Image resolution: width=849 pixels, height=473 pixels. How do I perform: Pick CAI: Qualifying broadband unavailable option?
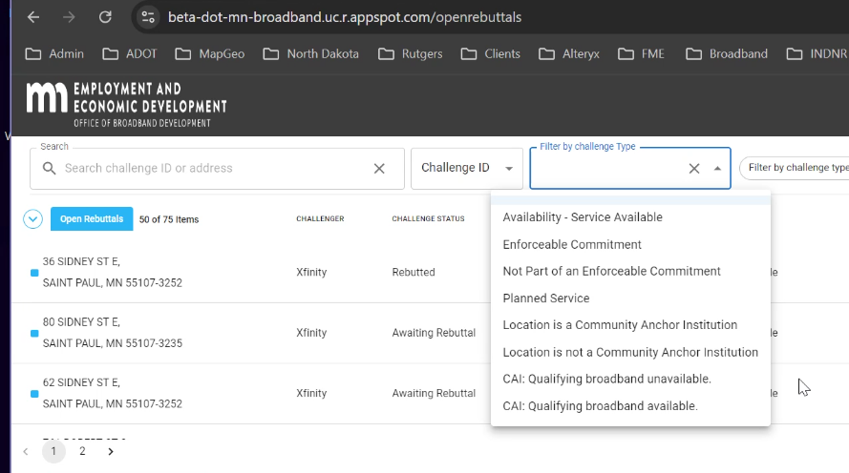[606, 379]
